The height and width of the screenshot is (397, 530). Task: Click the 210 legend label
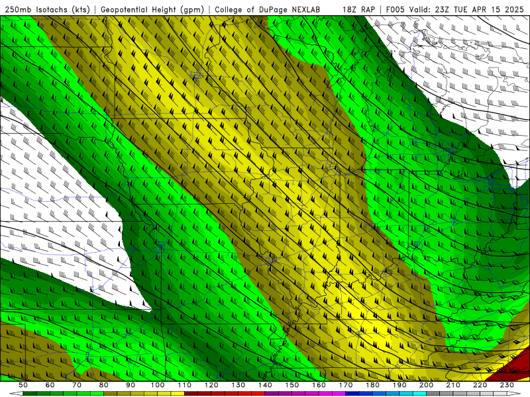[453, 385]
